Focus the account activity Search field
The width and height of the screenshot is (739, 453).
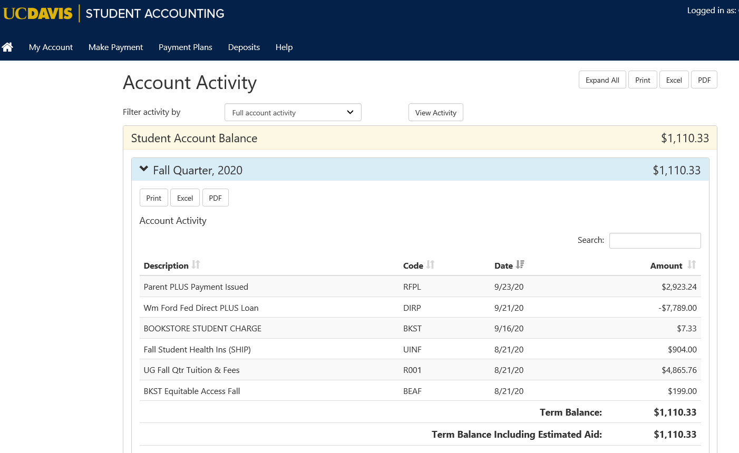pyautogui.click(x=655, y=241)
